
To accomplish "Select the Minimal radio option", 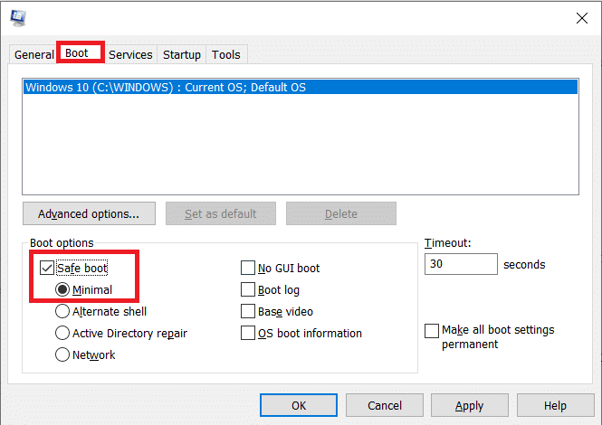I will 63,290.
